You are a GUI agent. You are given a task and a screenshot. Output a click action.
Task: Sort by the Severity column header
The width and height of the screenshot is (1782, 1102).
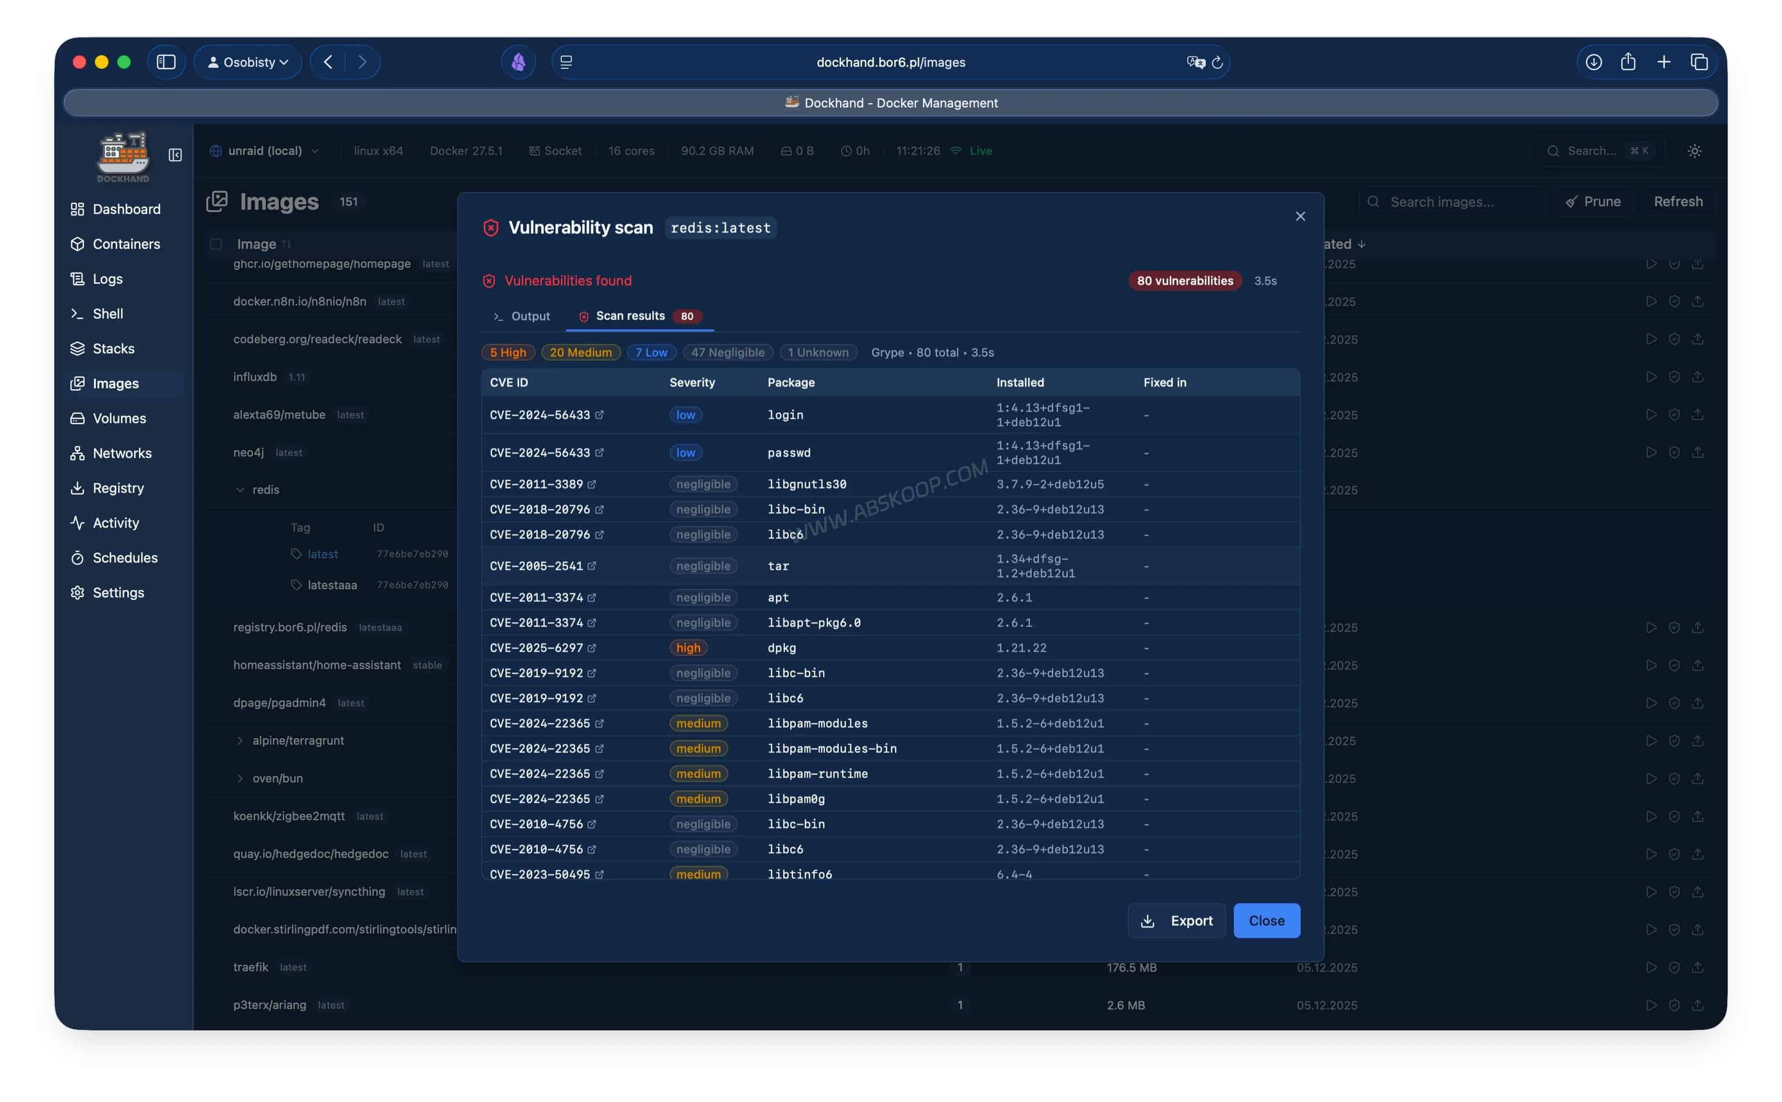692,383
